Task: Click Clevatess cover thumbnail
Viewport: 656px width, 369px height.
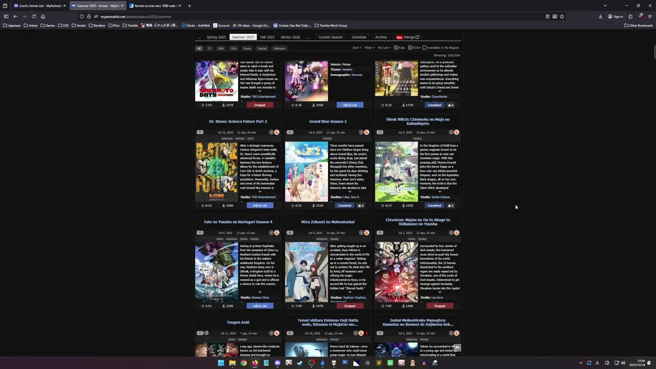Action: tap(396, 272)
